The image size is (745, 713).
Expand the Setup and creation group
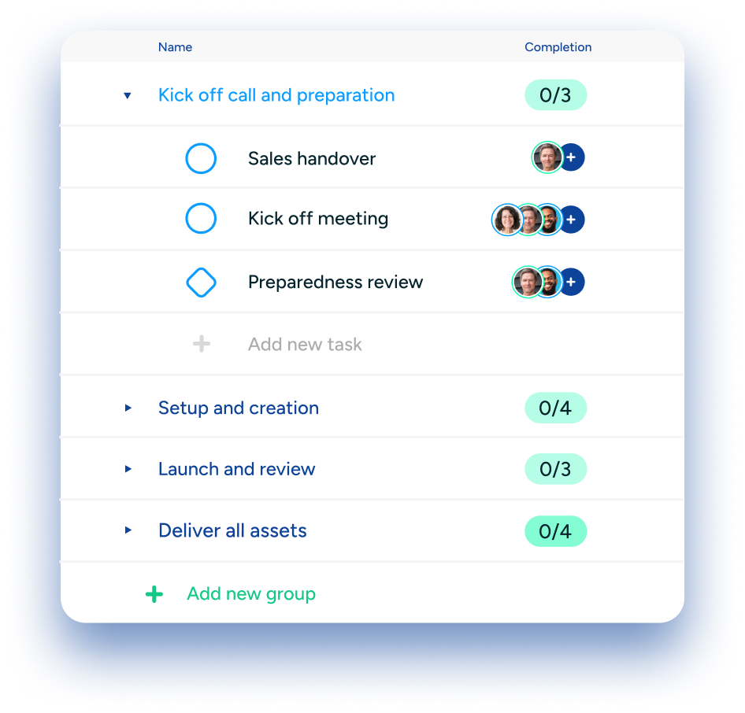(128, 408)
